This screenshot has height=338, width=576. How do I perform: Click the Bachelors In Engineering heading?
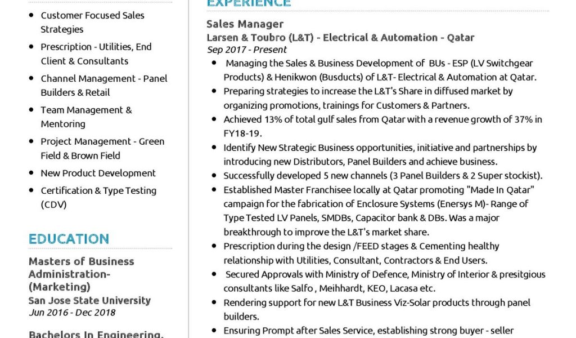tap(96, 335)
